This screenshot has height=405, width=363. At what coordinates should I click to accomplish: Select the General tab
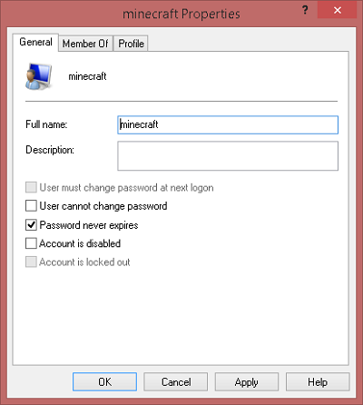point(35,42)
